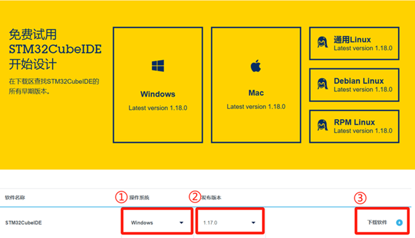Click the 免费试用 STM32CubeIDE 开始设计 heading
Screen dimensions: 415x238
pos(55,49)
